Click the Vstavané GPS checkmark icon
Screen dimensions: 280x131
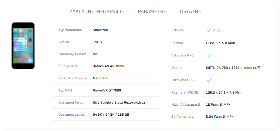point(209,80)
